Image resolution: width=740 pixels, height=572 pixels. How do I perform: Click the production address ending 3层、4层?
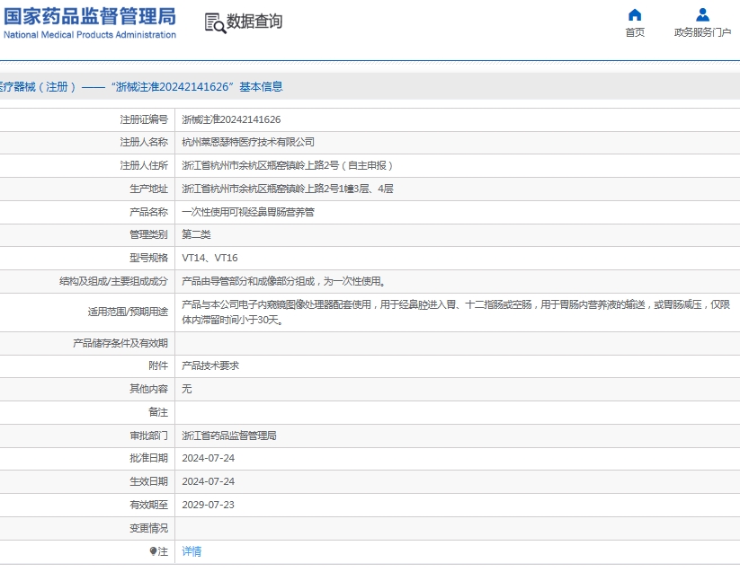(x=288, y=189)
